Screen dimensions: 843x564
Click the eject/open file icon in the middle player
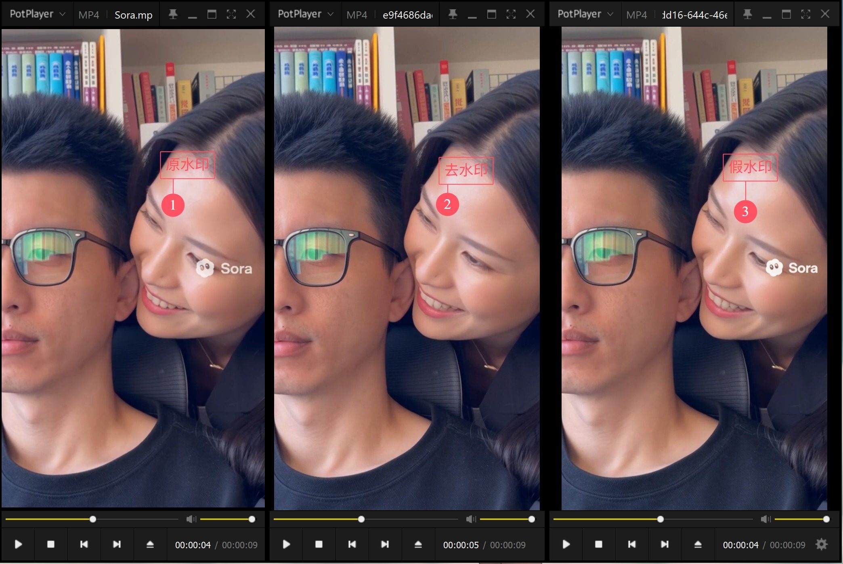tap(418, 544)
